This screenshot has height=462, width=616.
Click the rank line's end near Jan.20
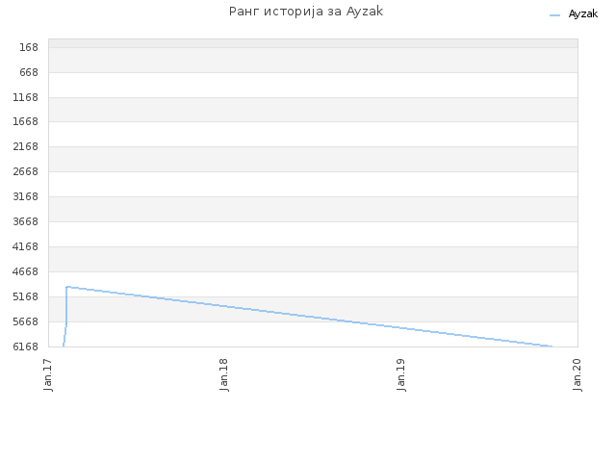click(551, 346)
